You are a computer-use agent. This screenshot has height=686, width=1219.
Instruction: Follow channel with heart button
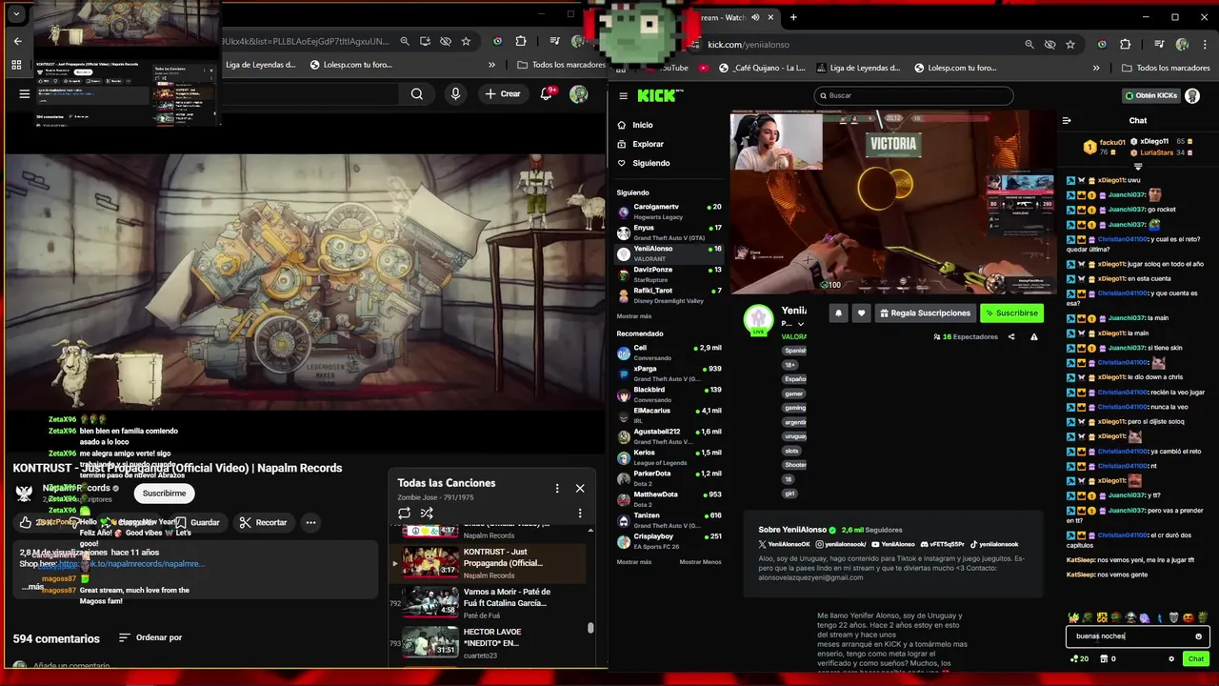[x=861, y=313]
